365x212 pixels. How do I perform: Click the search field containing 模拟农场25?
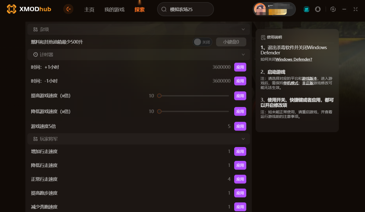click(185, 9)
